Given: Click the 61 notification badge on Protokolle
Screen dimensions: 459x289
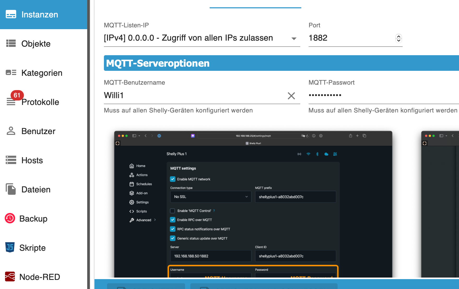Looking at the screenshot, I should coord(17,95).
